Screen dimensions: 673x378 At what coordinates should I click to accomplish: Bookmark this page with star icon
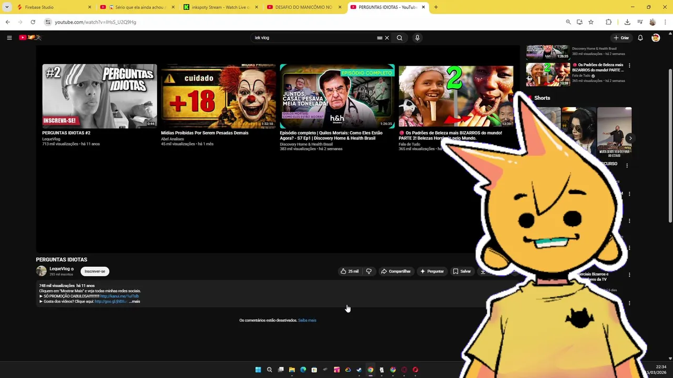click(x=591, y=22)
